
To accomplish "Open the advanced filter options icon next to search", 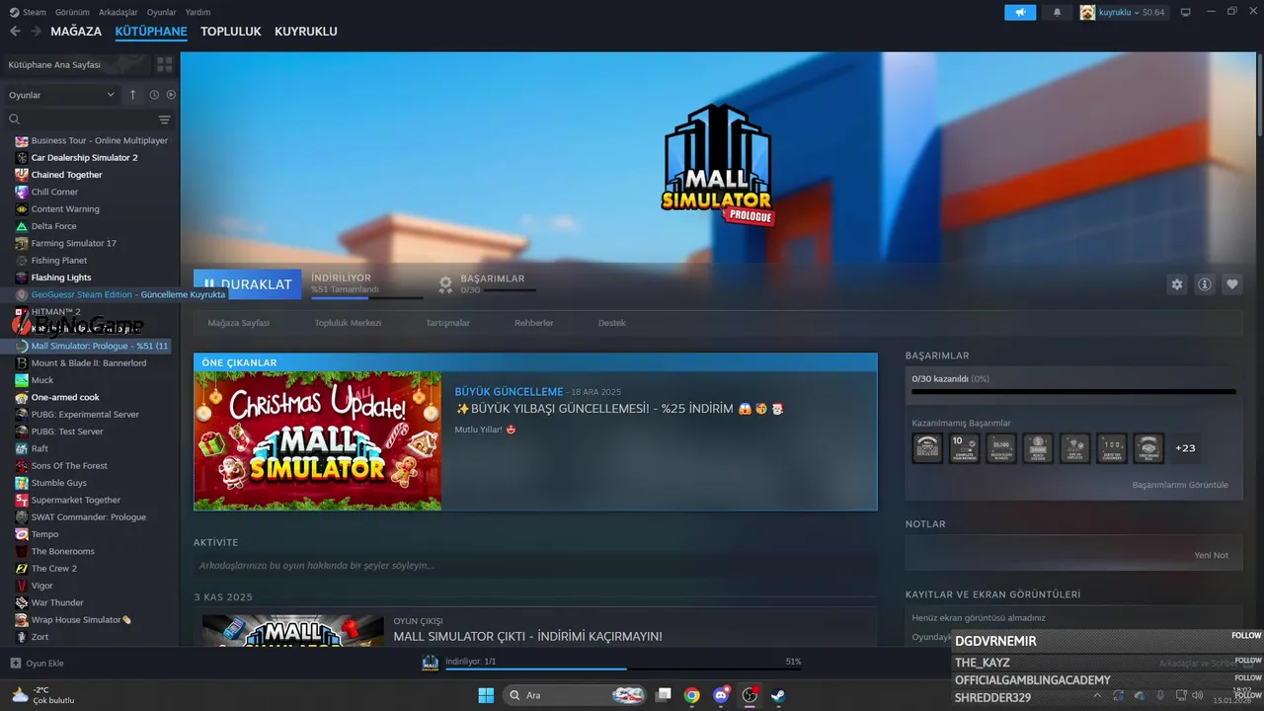I will [x=165, y=119].
